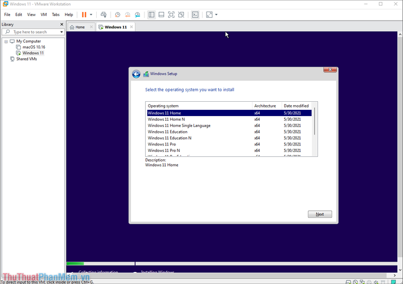This screenshot has height=284, width=403.
Task: Click the Architecture column header
Action: pyautogui.click(x=267, y=106)
